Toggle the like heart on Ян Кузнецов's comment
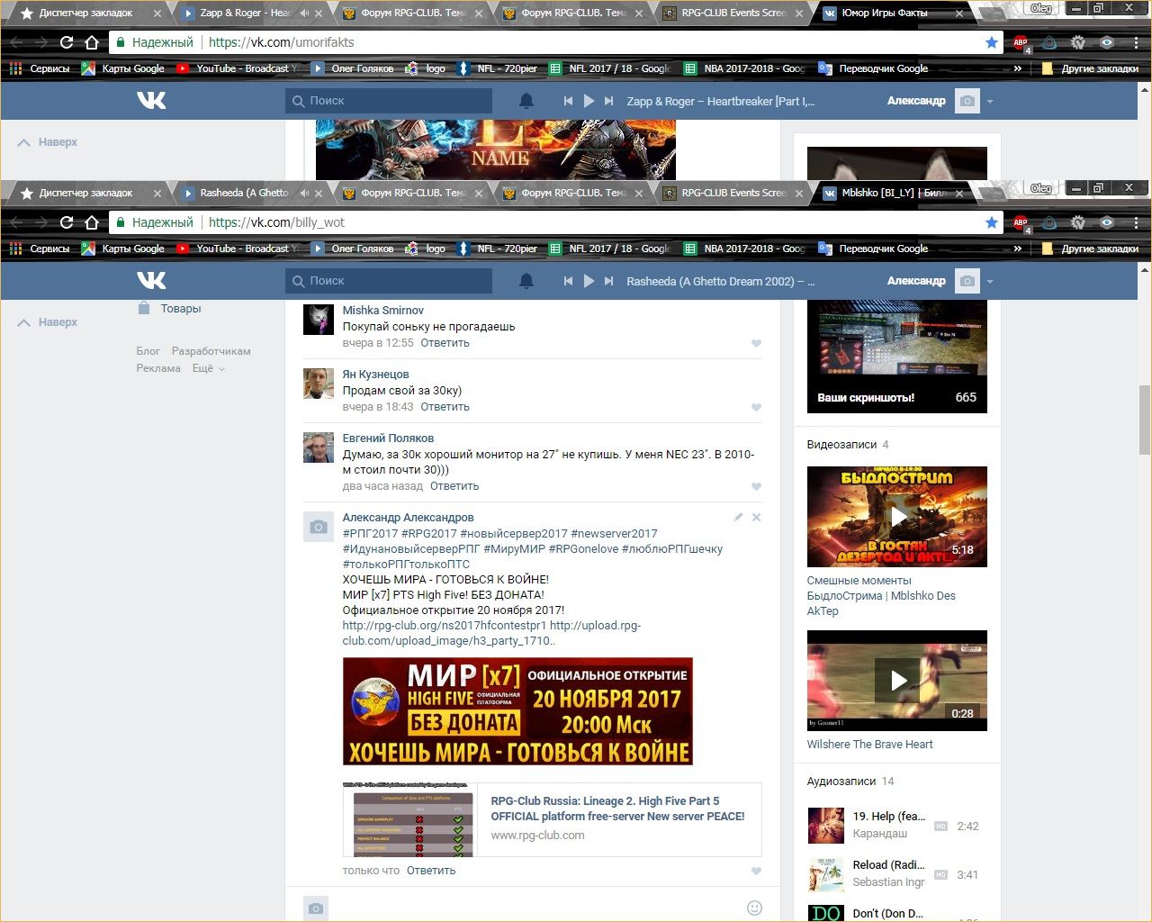Screen dimensions: 1152x922 [x=756, y=407]
